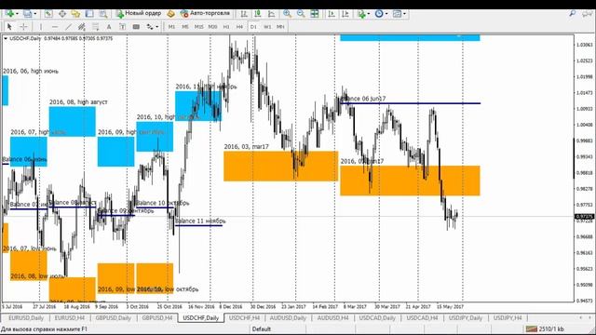This screenshot has width=596, height=335.
Task: Add a text label with T icon
Action: [122, 27]
